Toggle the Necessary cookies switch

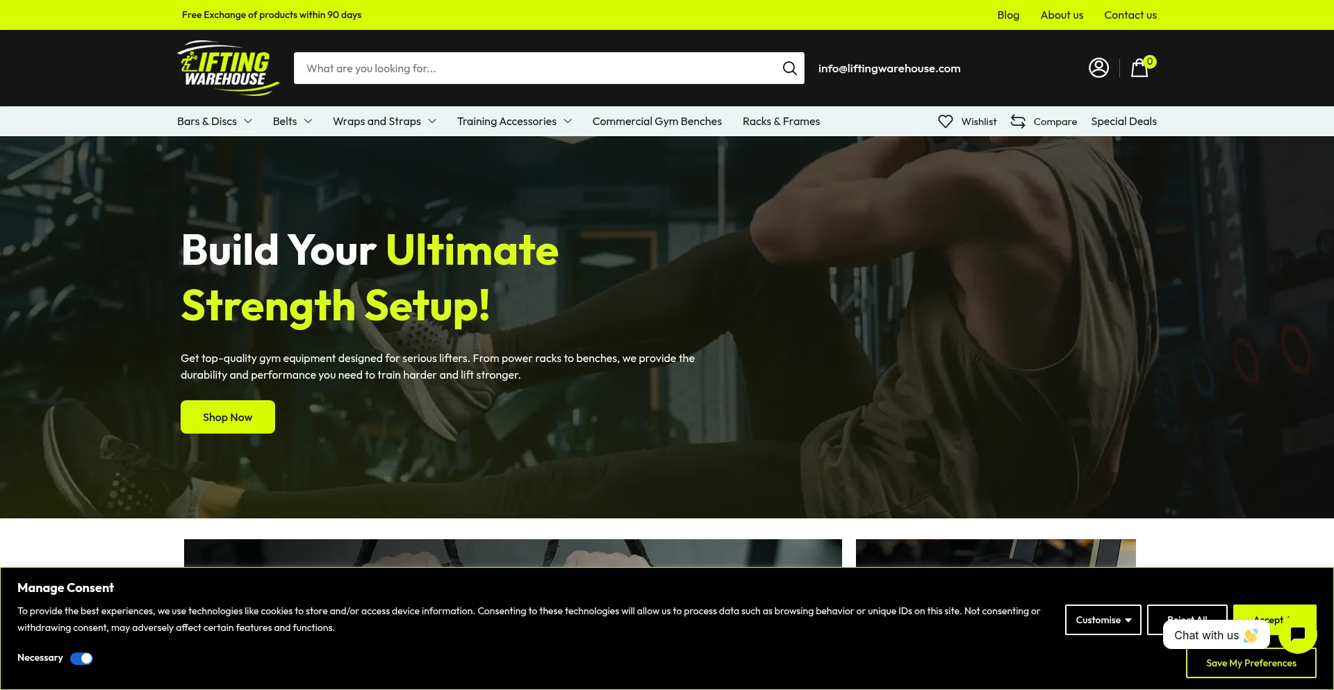point(81,659)
